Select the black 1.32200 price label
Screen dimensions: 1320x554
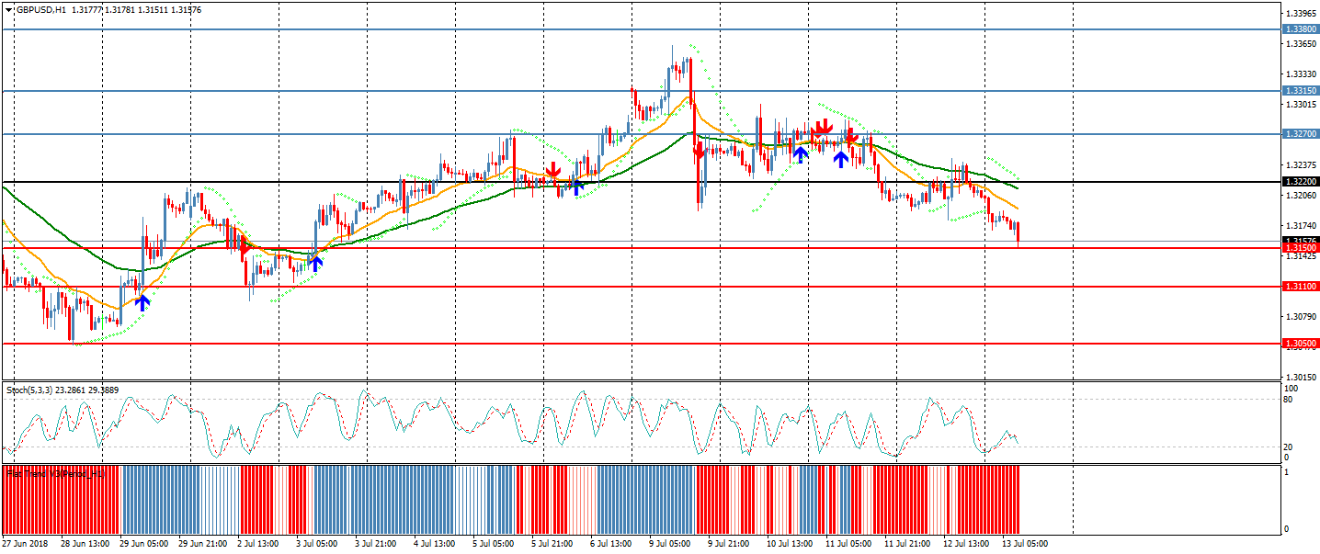point(1300,182)
